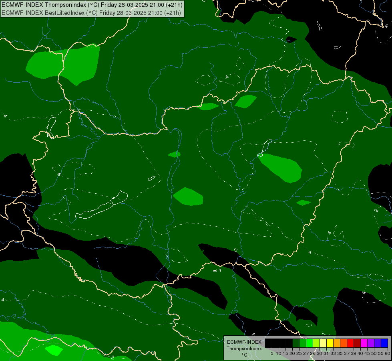
Task: Click legend tick value 45
Action: click(x=367, y=353)
